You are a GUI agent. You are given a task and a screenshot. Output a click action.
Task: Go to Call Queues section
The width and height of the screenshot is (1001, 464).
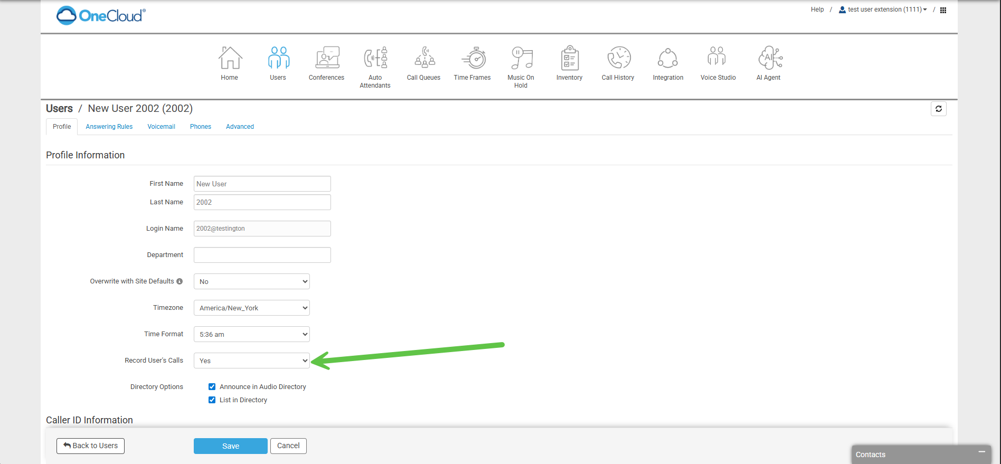pyautogui.click(x=424, y=58)
